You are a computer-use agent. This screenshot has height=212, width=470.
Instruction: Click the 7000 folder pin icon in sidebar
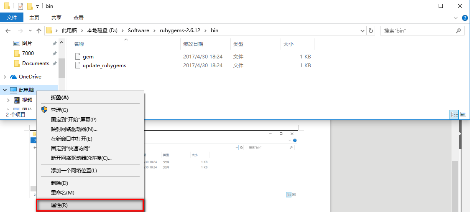click(x=54, y=53)
